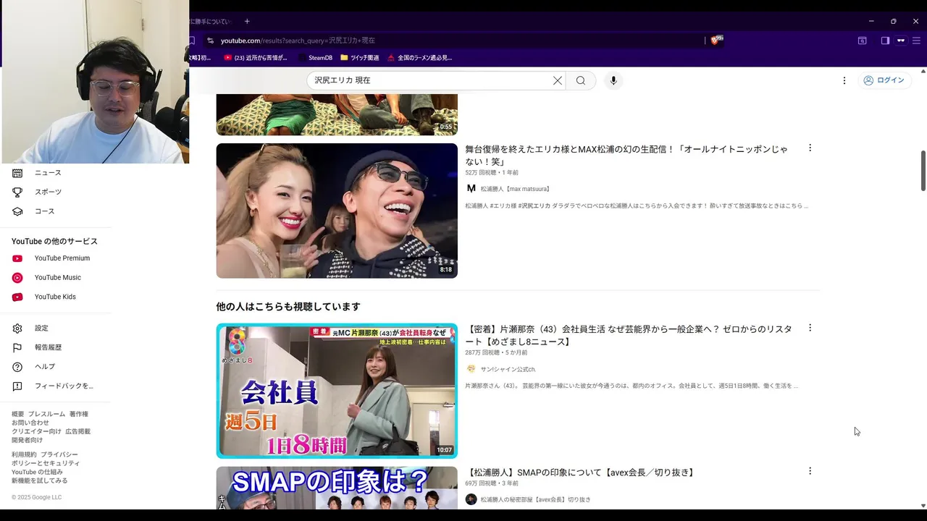The image size is (927, 521).
Task: Open footer link 新機能を試してみる
Action: [40, 480]
